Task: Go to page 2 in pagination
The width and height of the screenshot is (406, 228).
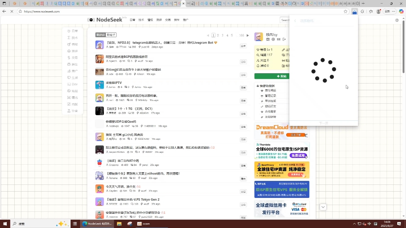Action: coord(218,35)
